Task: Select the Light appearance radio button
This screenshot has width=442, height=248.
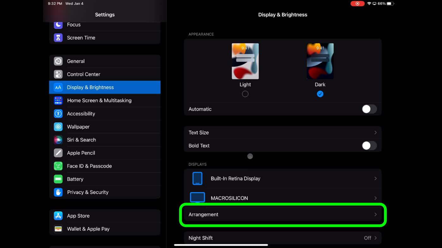Action: point(245,94)
